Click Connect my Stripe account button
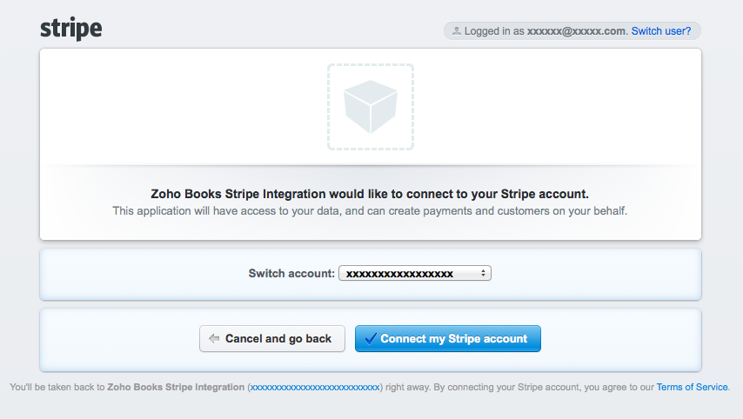Viewport: 743px width, 419px height. click(448, 338)
